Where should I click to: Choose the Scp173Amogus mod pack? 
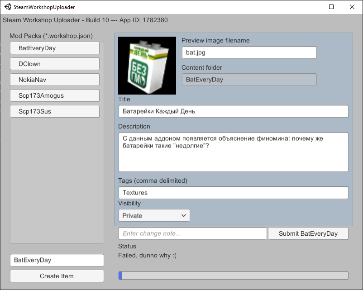click(55, 95)
